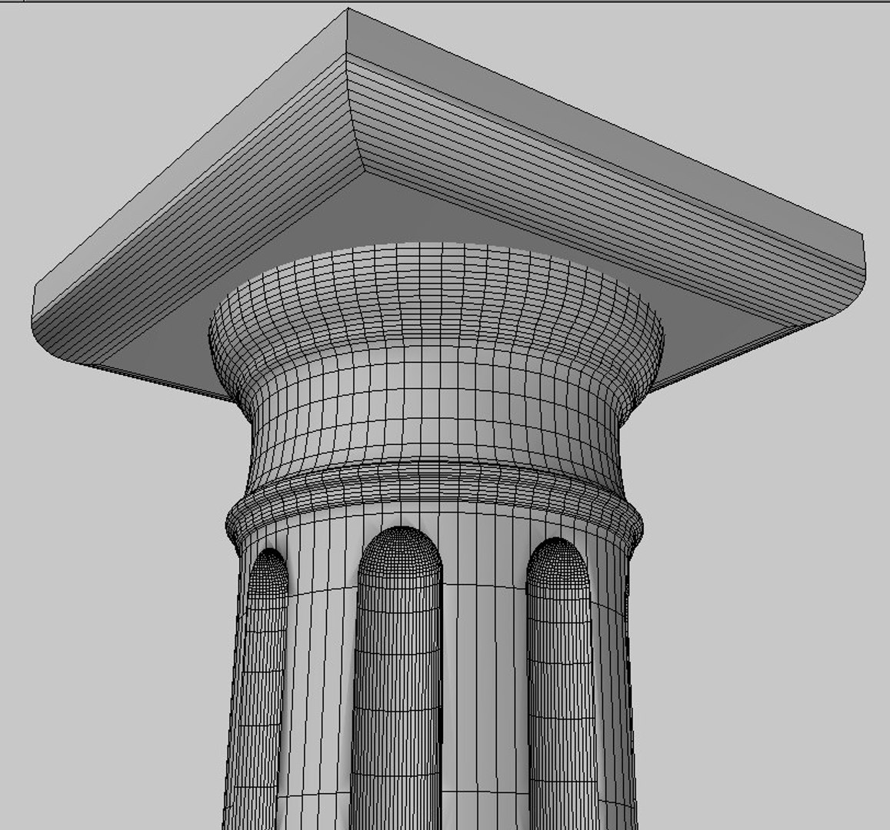
Task: Pick the ring molding below the capital
Action: pyautogui.click(x=434, y=507)
